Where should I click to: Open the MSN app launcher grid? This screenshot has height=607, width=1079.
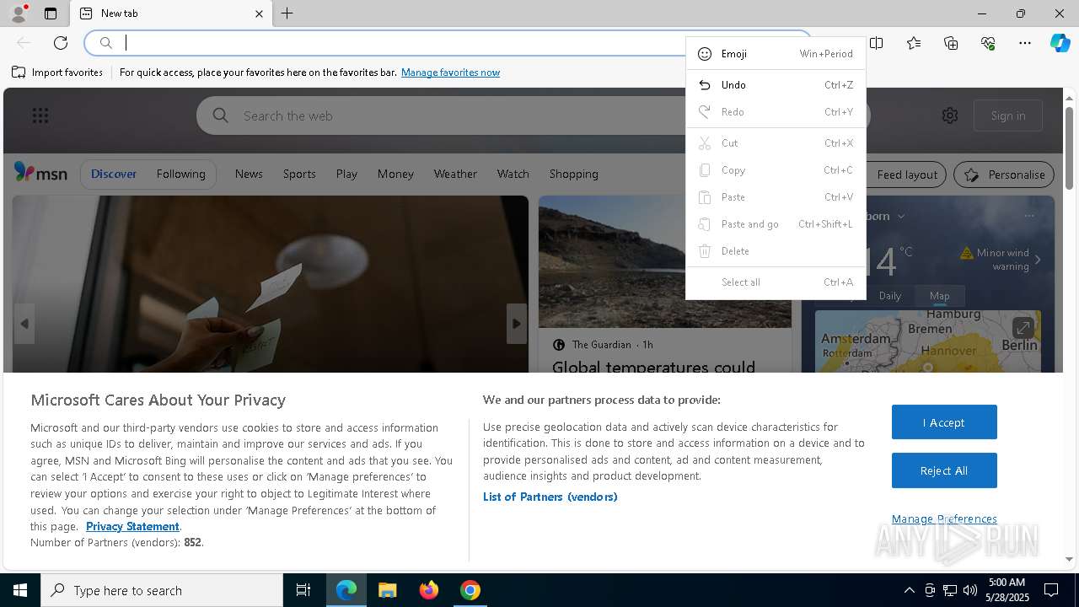click(x=40, y=115)
